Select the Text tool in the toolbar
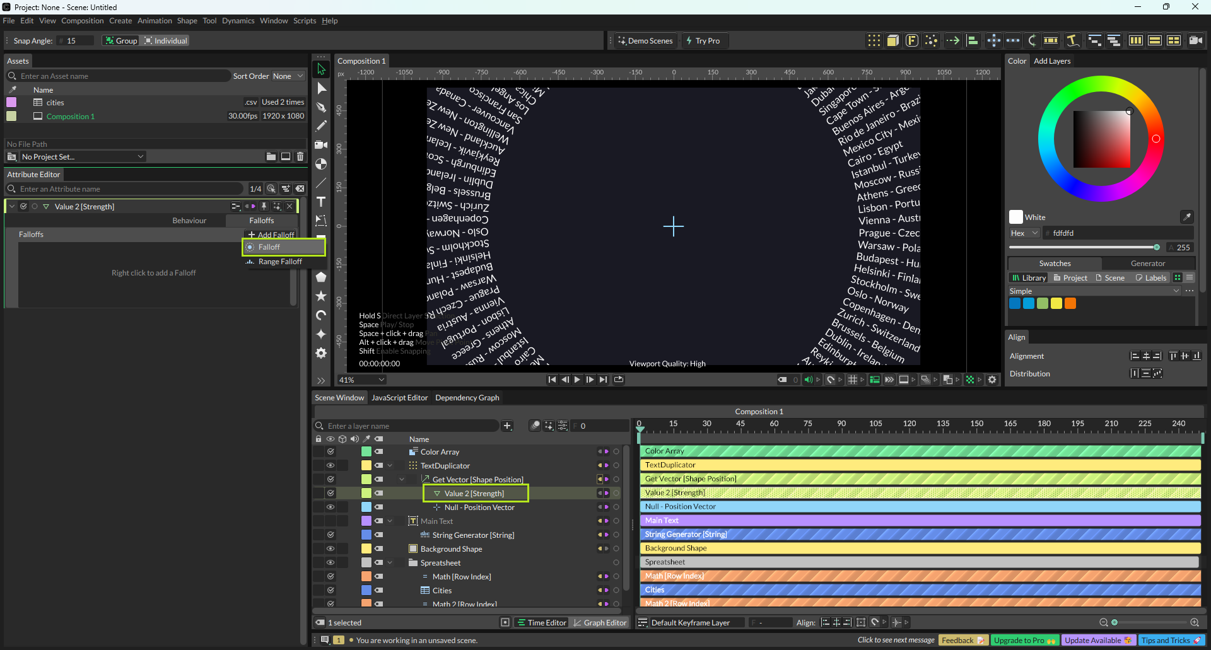The width and height of the screenshot is (1211, 650). [x=321, y=202]
